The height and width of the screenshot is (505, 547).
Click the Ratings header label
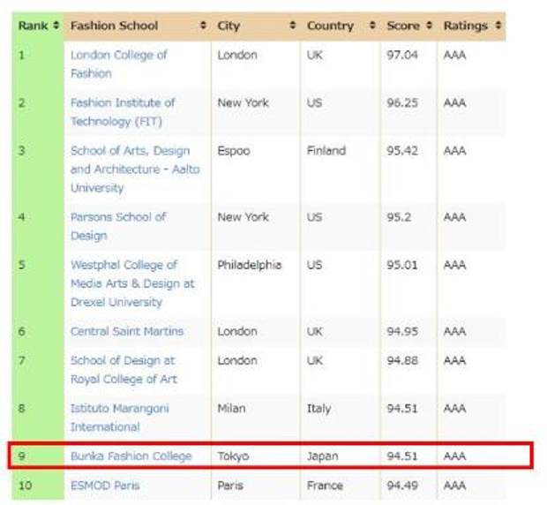click(x=465, y=26)
